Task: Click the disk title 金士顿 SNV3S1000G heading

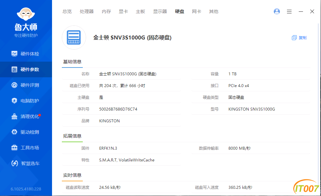Action: (132, 38)
